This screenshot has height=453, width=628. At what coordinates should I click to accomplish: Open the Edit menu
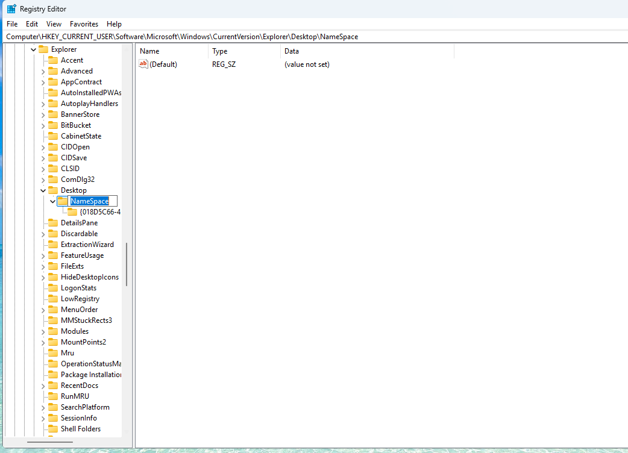(x=31, y=23)
